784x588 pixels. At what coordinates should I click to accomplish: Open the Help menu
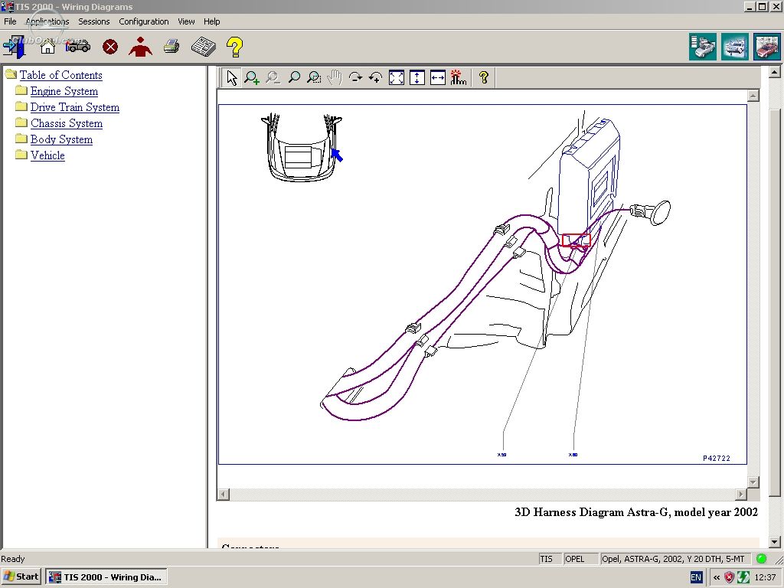[x=211, y=21]
